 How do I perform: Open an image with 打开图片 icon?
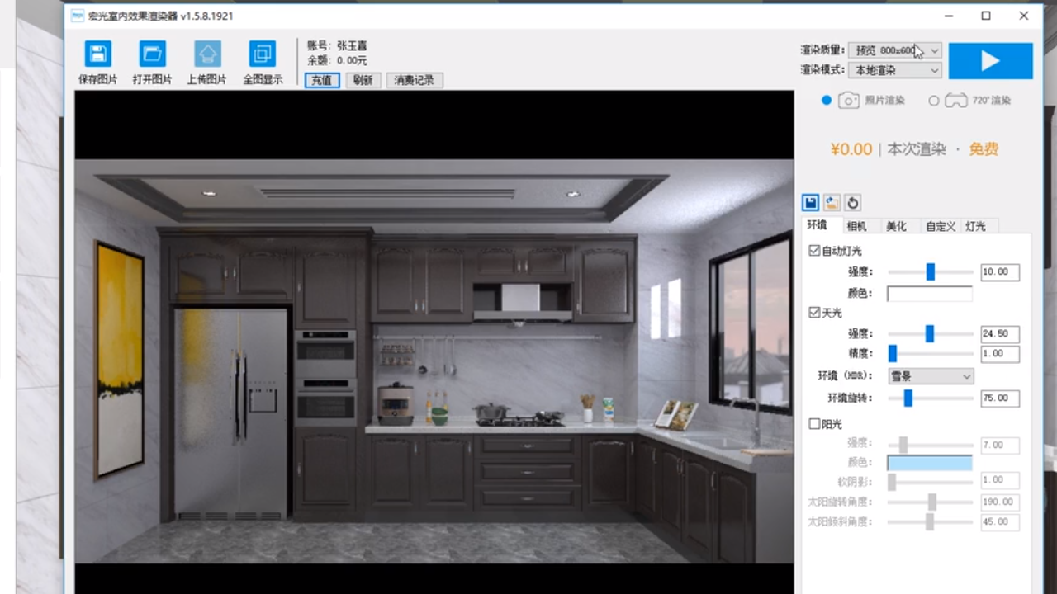pos(152,54)
